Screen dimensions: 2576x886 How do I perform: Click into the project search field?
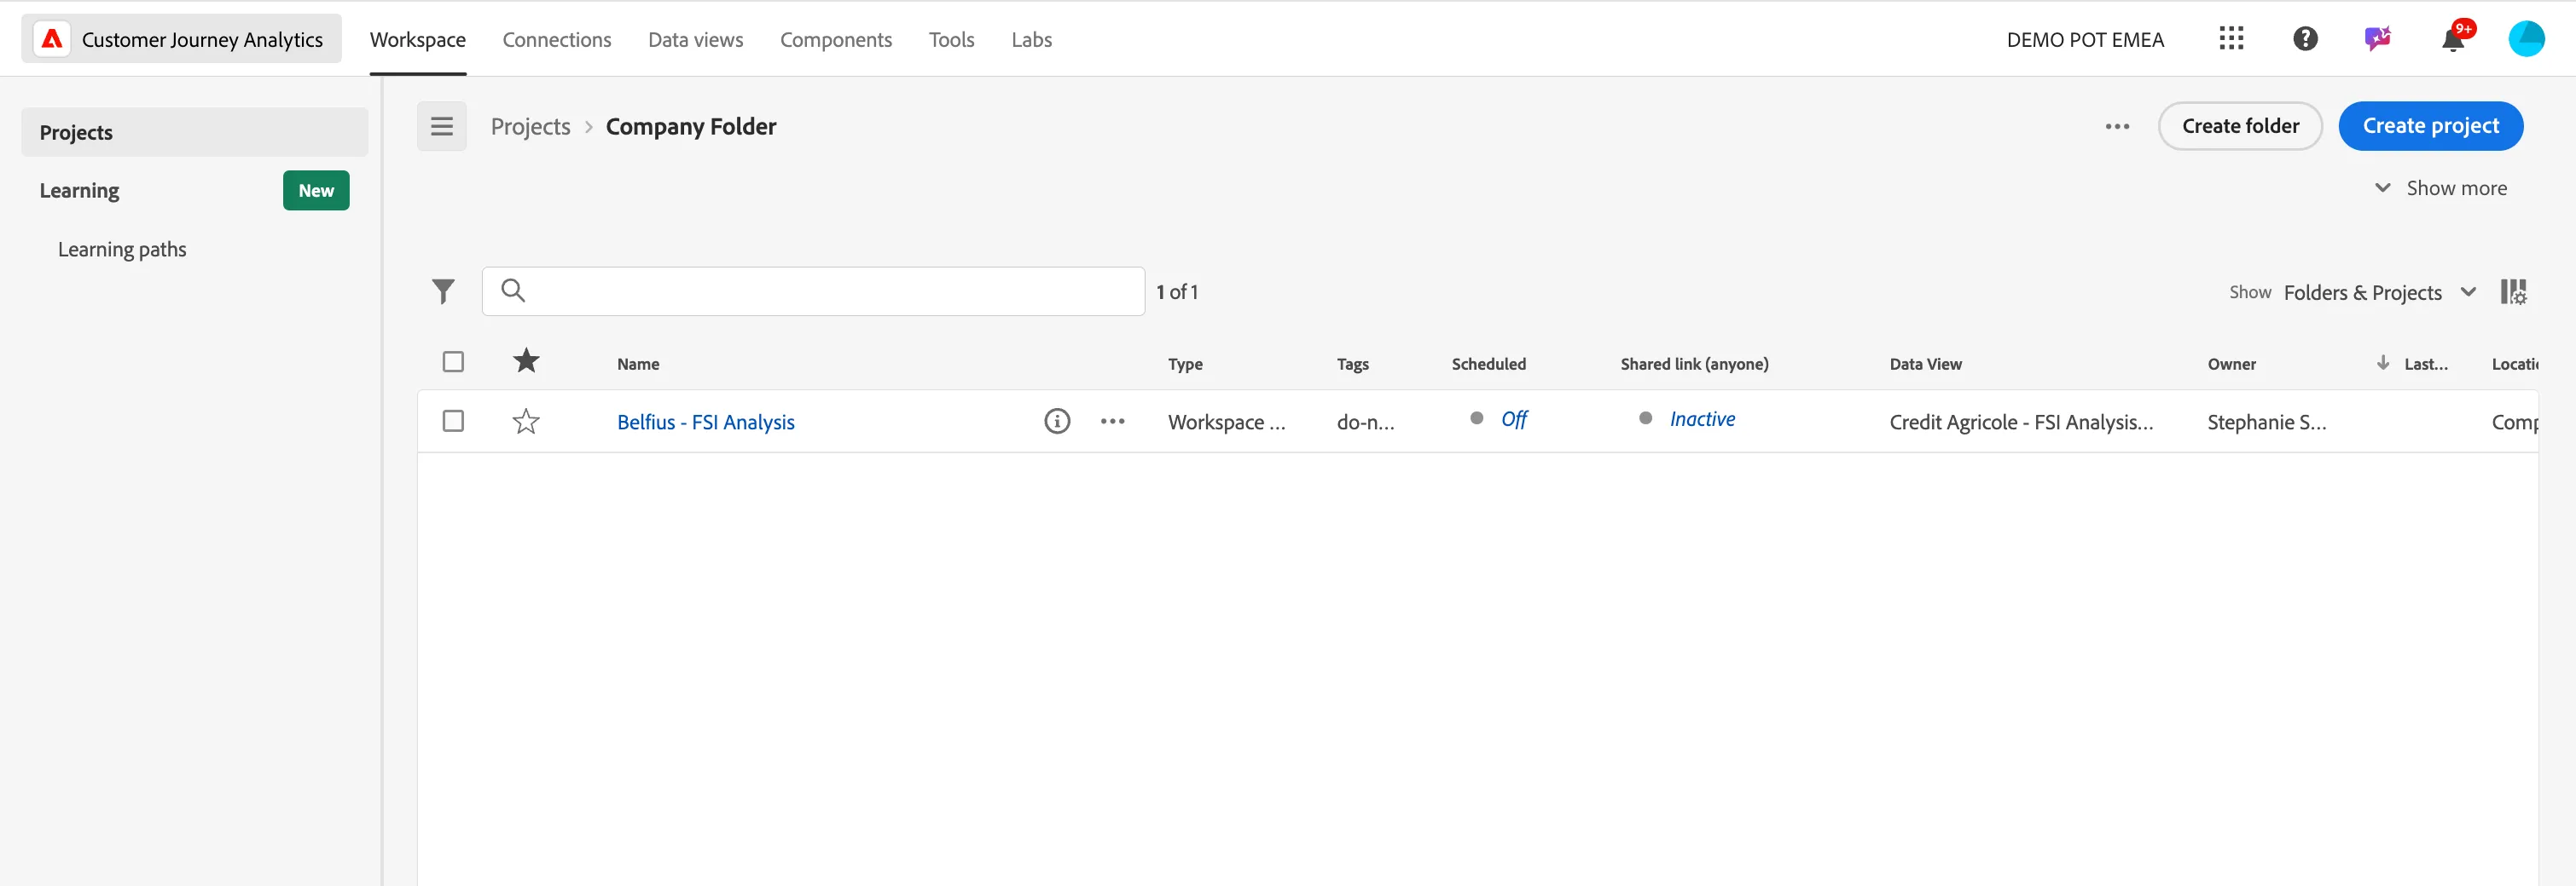(813, 291)
